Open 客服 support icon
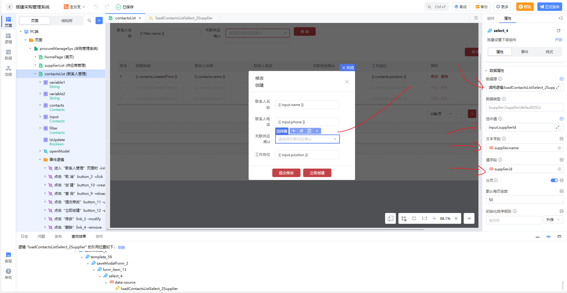This screenshot has width=567, height=293. click(8, 258)
